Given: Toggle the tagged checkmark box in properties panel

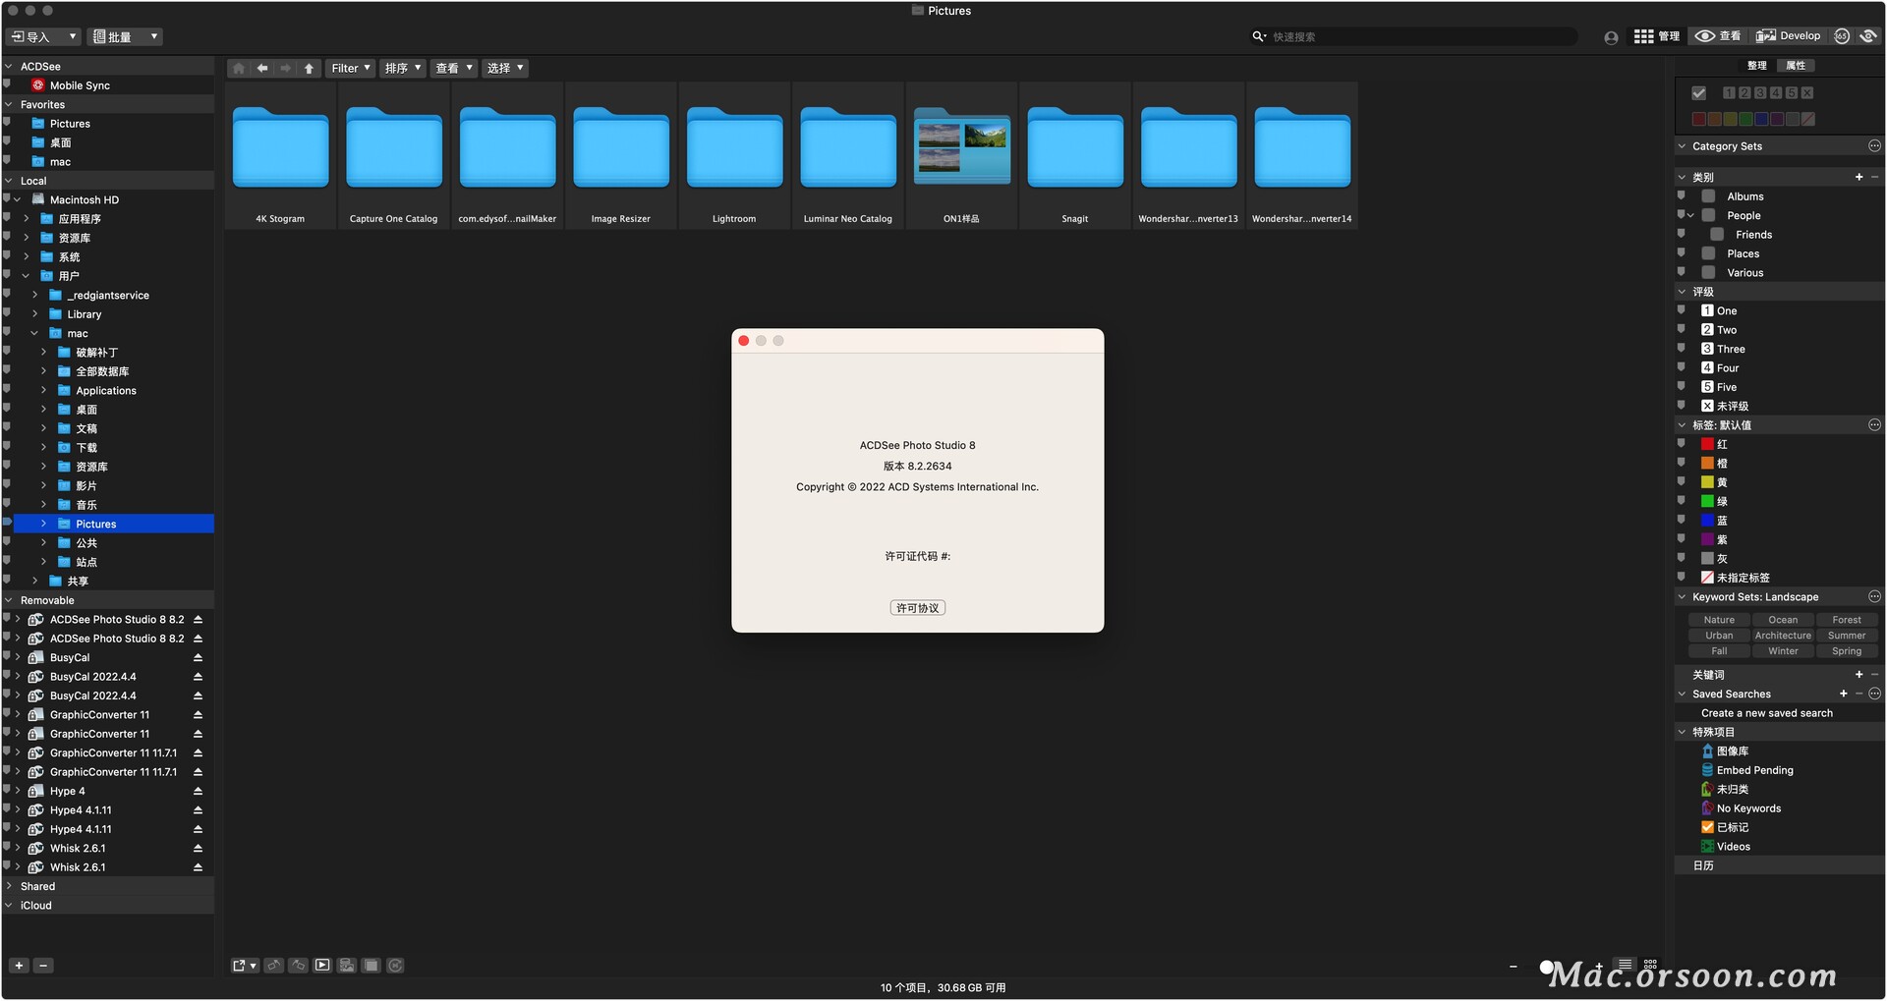Looking at the screenshot, I should [x=1698, y=93].
